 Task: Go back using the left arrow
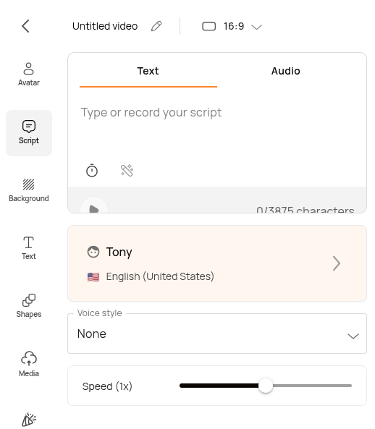[25, 26]
